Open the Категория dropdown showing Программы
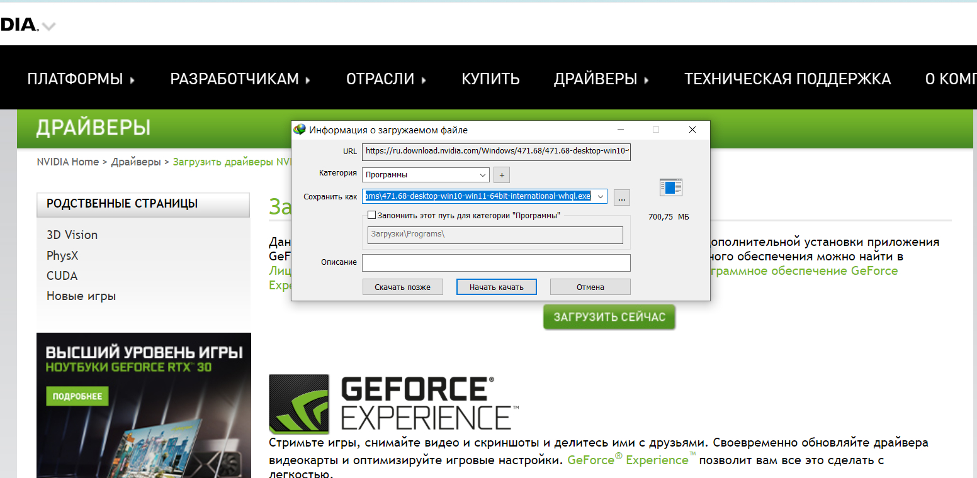The width and height of the screenshot is (977, 478). (x=426, y=174)
